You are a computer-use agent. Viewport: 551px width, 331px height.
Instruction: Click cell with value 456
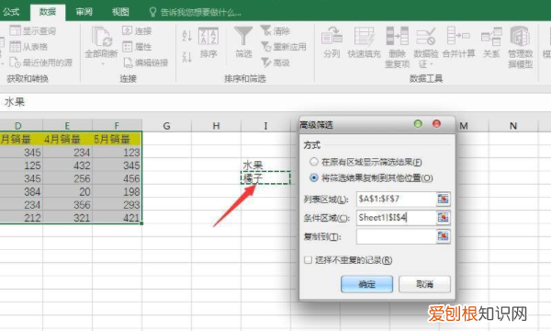click(117, 178)
